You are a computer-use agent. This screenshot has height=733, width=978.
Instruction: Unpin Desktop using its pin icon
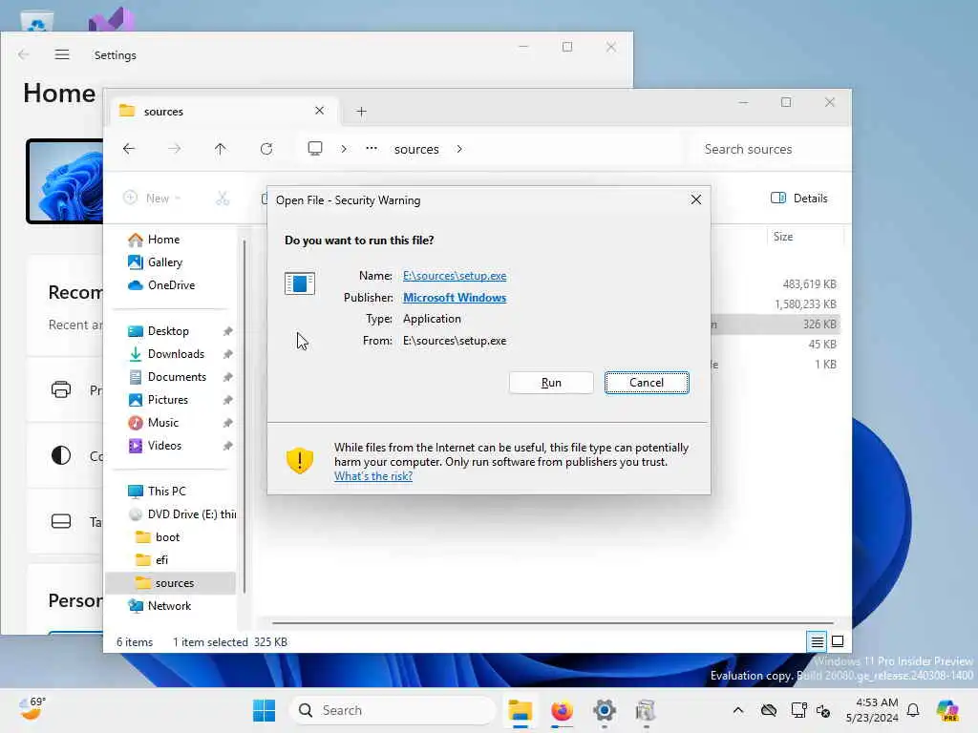pyautogui.click(x=227, y=331)
